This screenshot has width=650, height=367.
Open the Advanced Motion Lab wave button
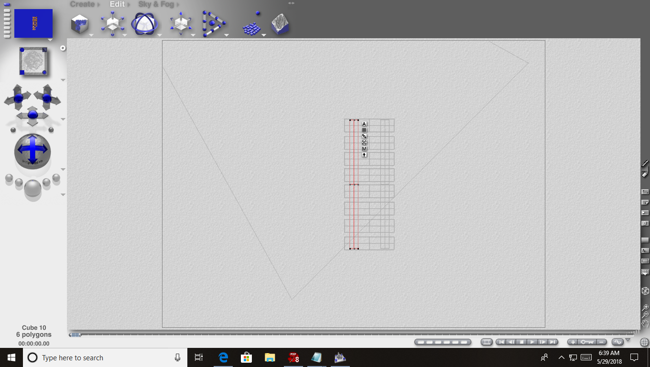pyautogui.click(x=618, y=342)
